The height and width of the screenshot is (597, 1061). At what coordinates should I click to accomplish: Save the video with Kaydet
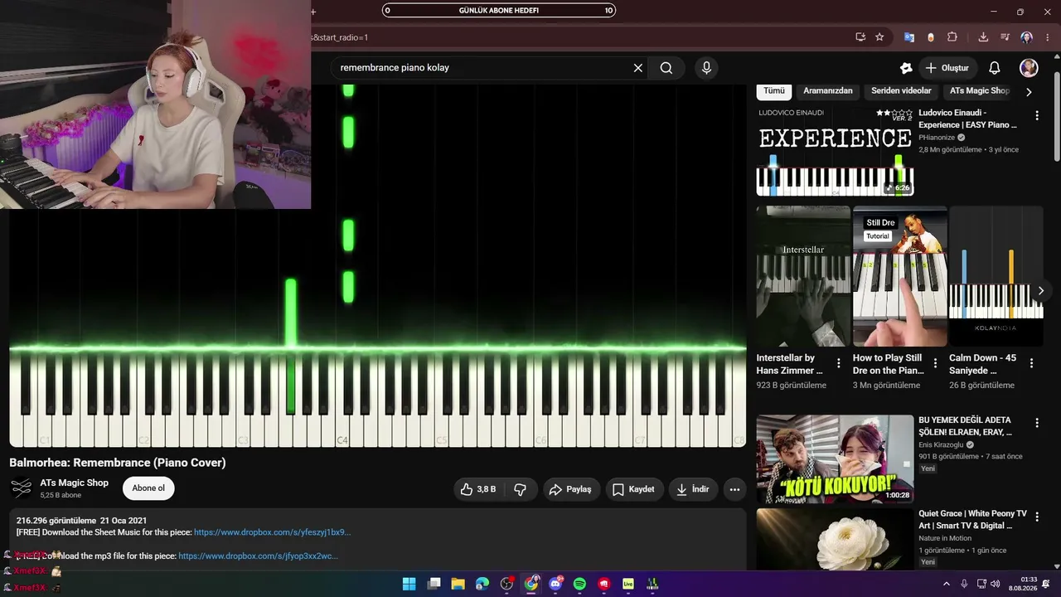(633, 489)
